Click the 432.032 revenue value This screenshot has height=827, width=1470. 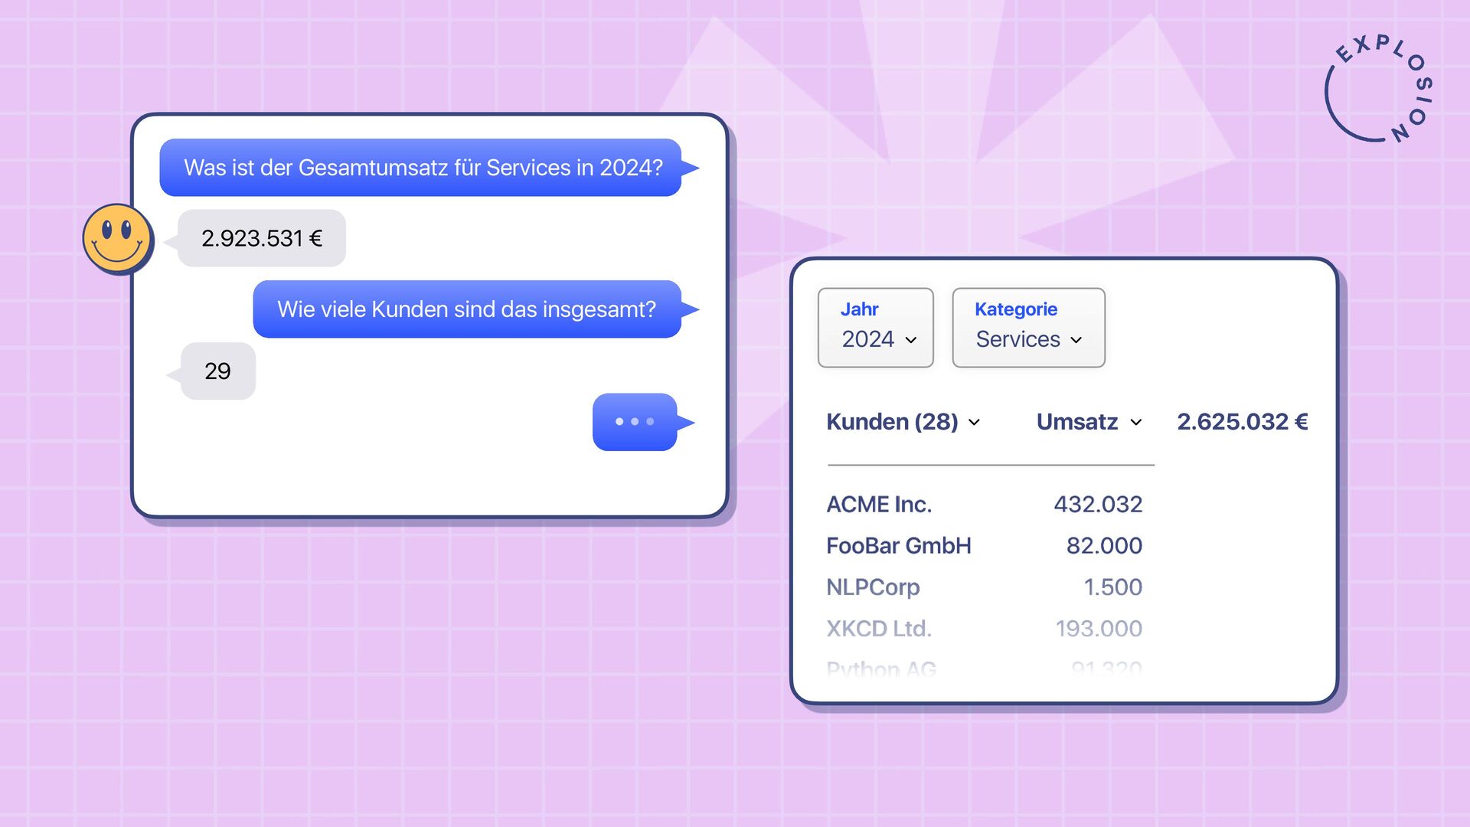click(x=1098, y=505)
